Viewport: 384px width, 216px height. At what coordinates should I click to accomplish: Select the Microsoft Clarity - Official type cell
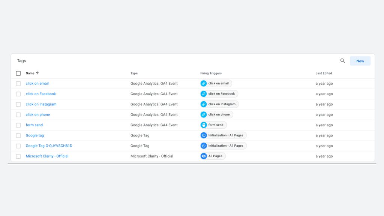[x=152, y=156]
